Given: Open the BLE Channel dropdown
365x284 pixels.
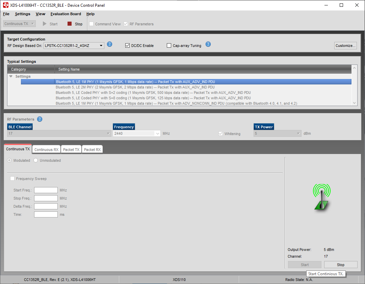Looking at the screenshot, I should pos(59,133).
